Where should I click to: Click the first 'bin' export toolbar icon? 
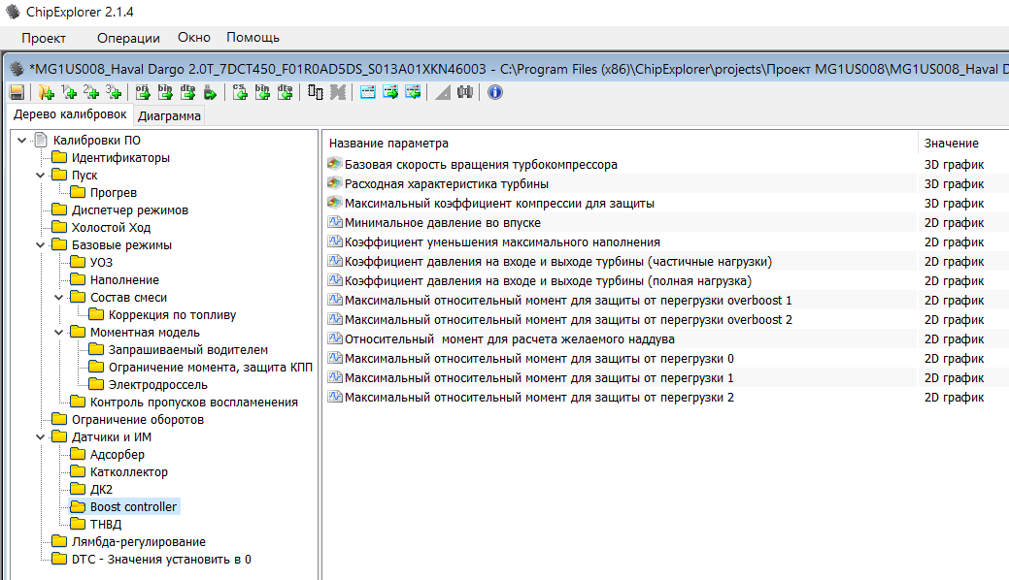coord(165,92)
